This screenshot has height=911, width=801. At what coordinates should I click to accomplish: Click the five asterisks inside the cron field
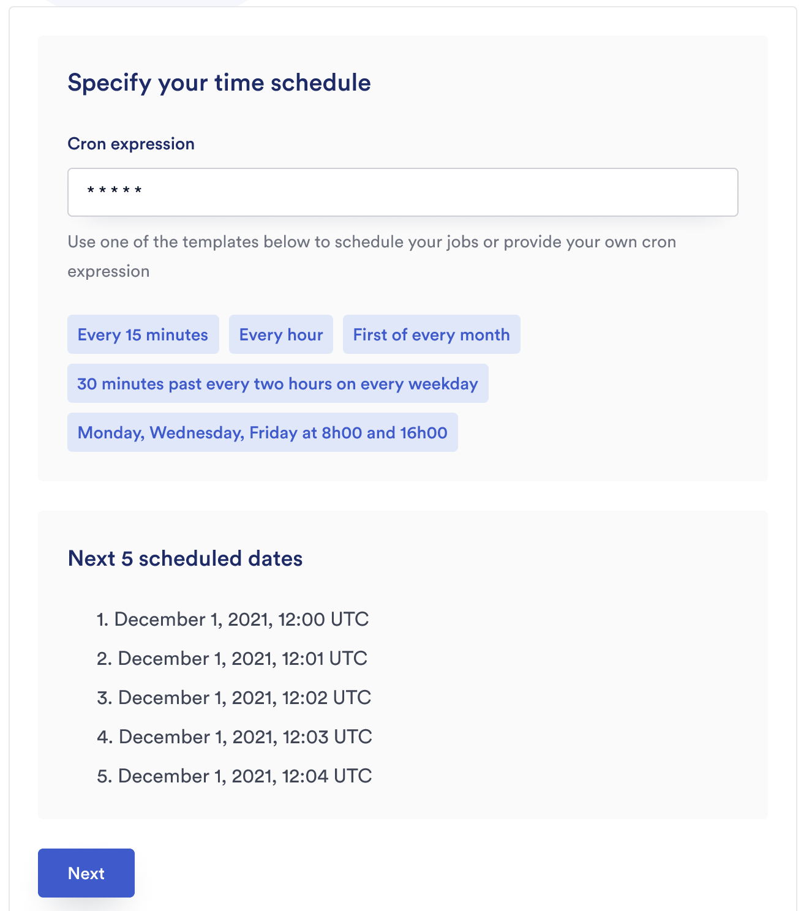click(x=115, y=191)
